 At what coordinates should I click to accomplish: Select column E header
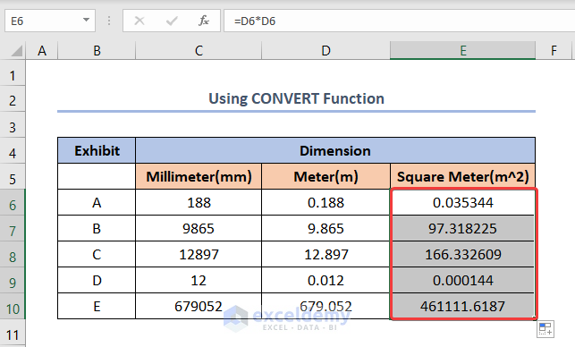tap(463, 50)
